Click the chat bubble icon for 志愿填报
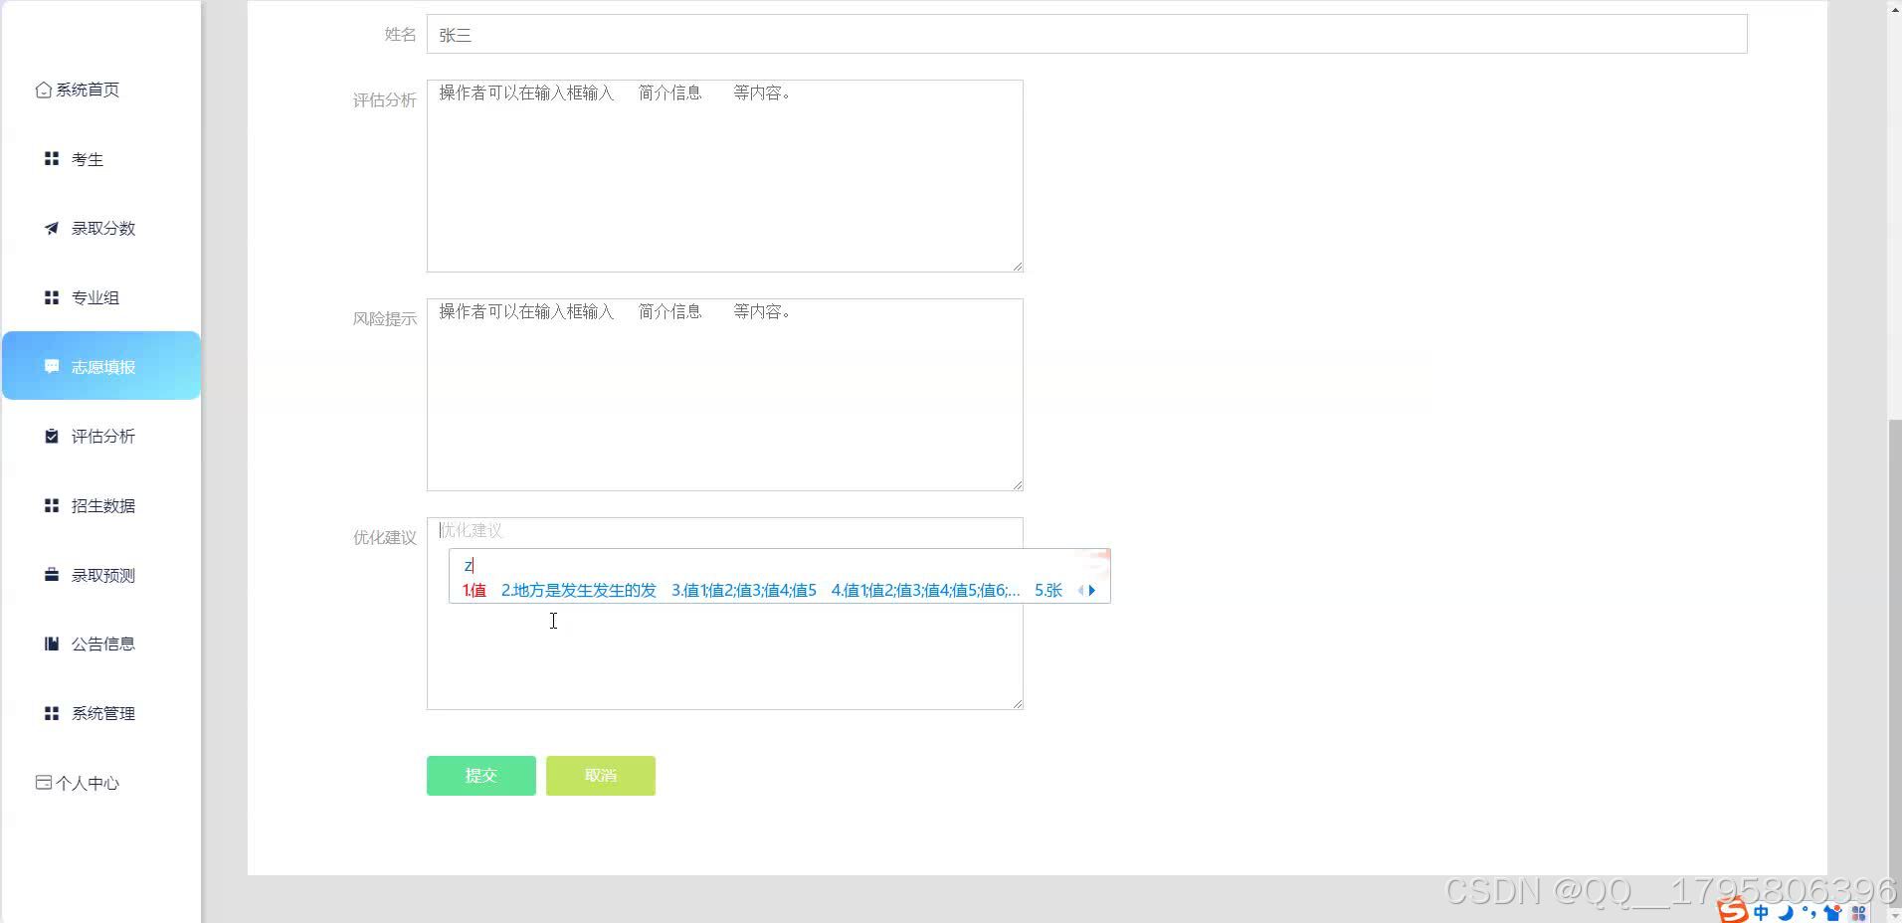 point(52,366)
